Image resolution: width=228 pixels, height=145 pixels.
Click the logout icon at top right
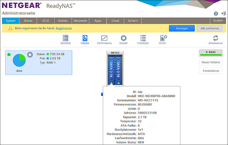tap(223, 14)
